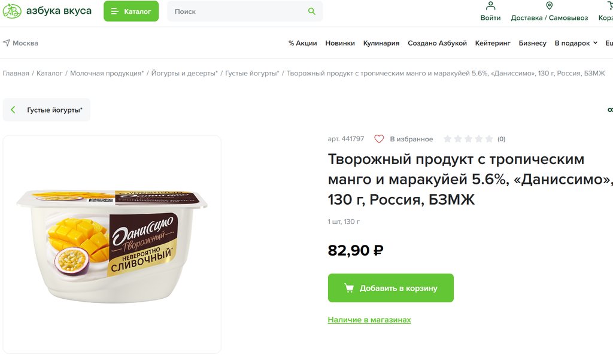Screen dimensions: 613x364
Task: Click the first rating star
Action: tap(447, 139)
